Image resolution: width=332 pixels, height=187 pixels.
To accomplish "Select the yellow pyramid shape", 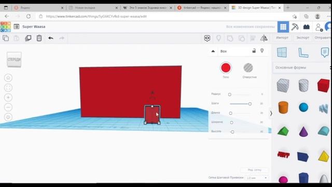I will coord(324,156).
